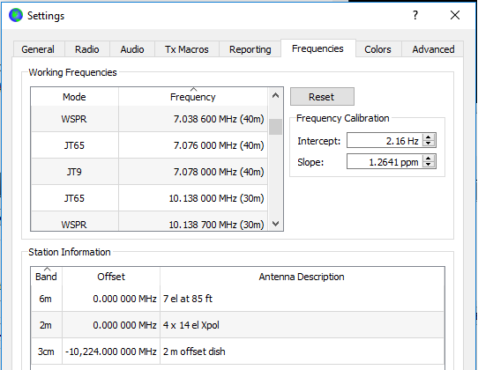Select the 3cm band offset cell
The image size is (478, 370).
[111, 351]
